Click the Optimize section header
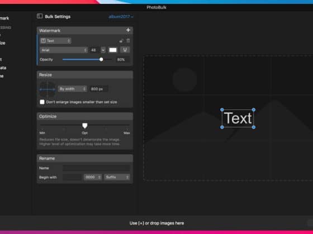The width and height of the screenshot is (313, 234). [85, 116]
